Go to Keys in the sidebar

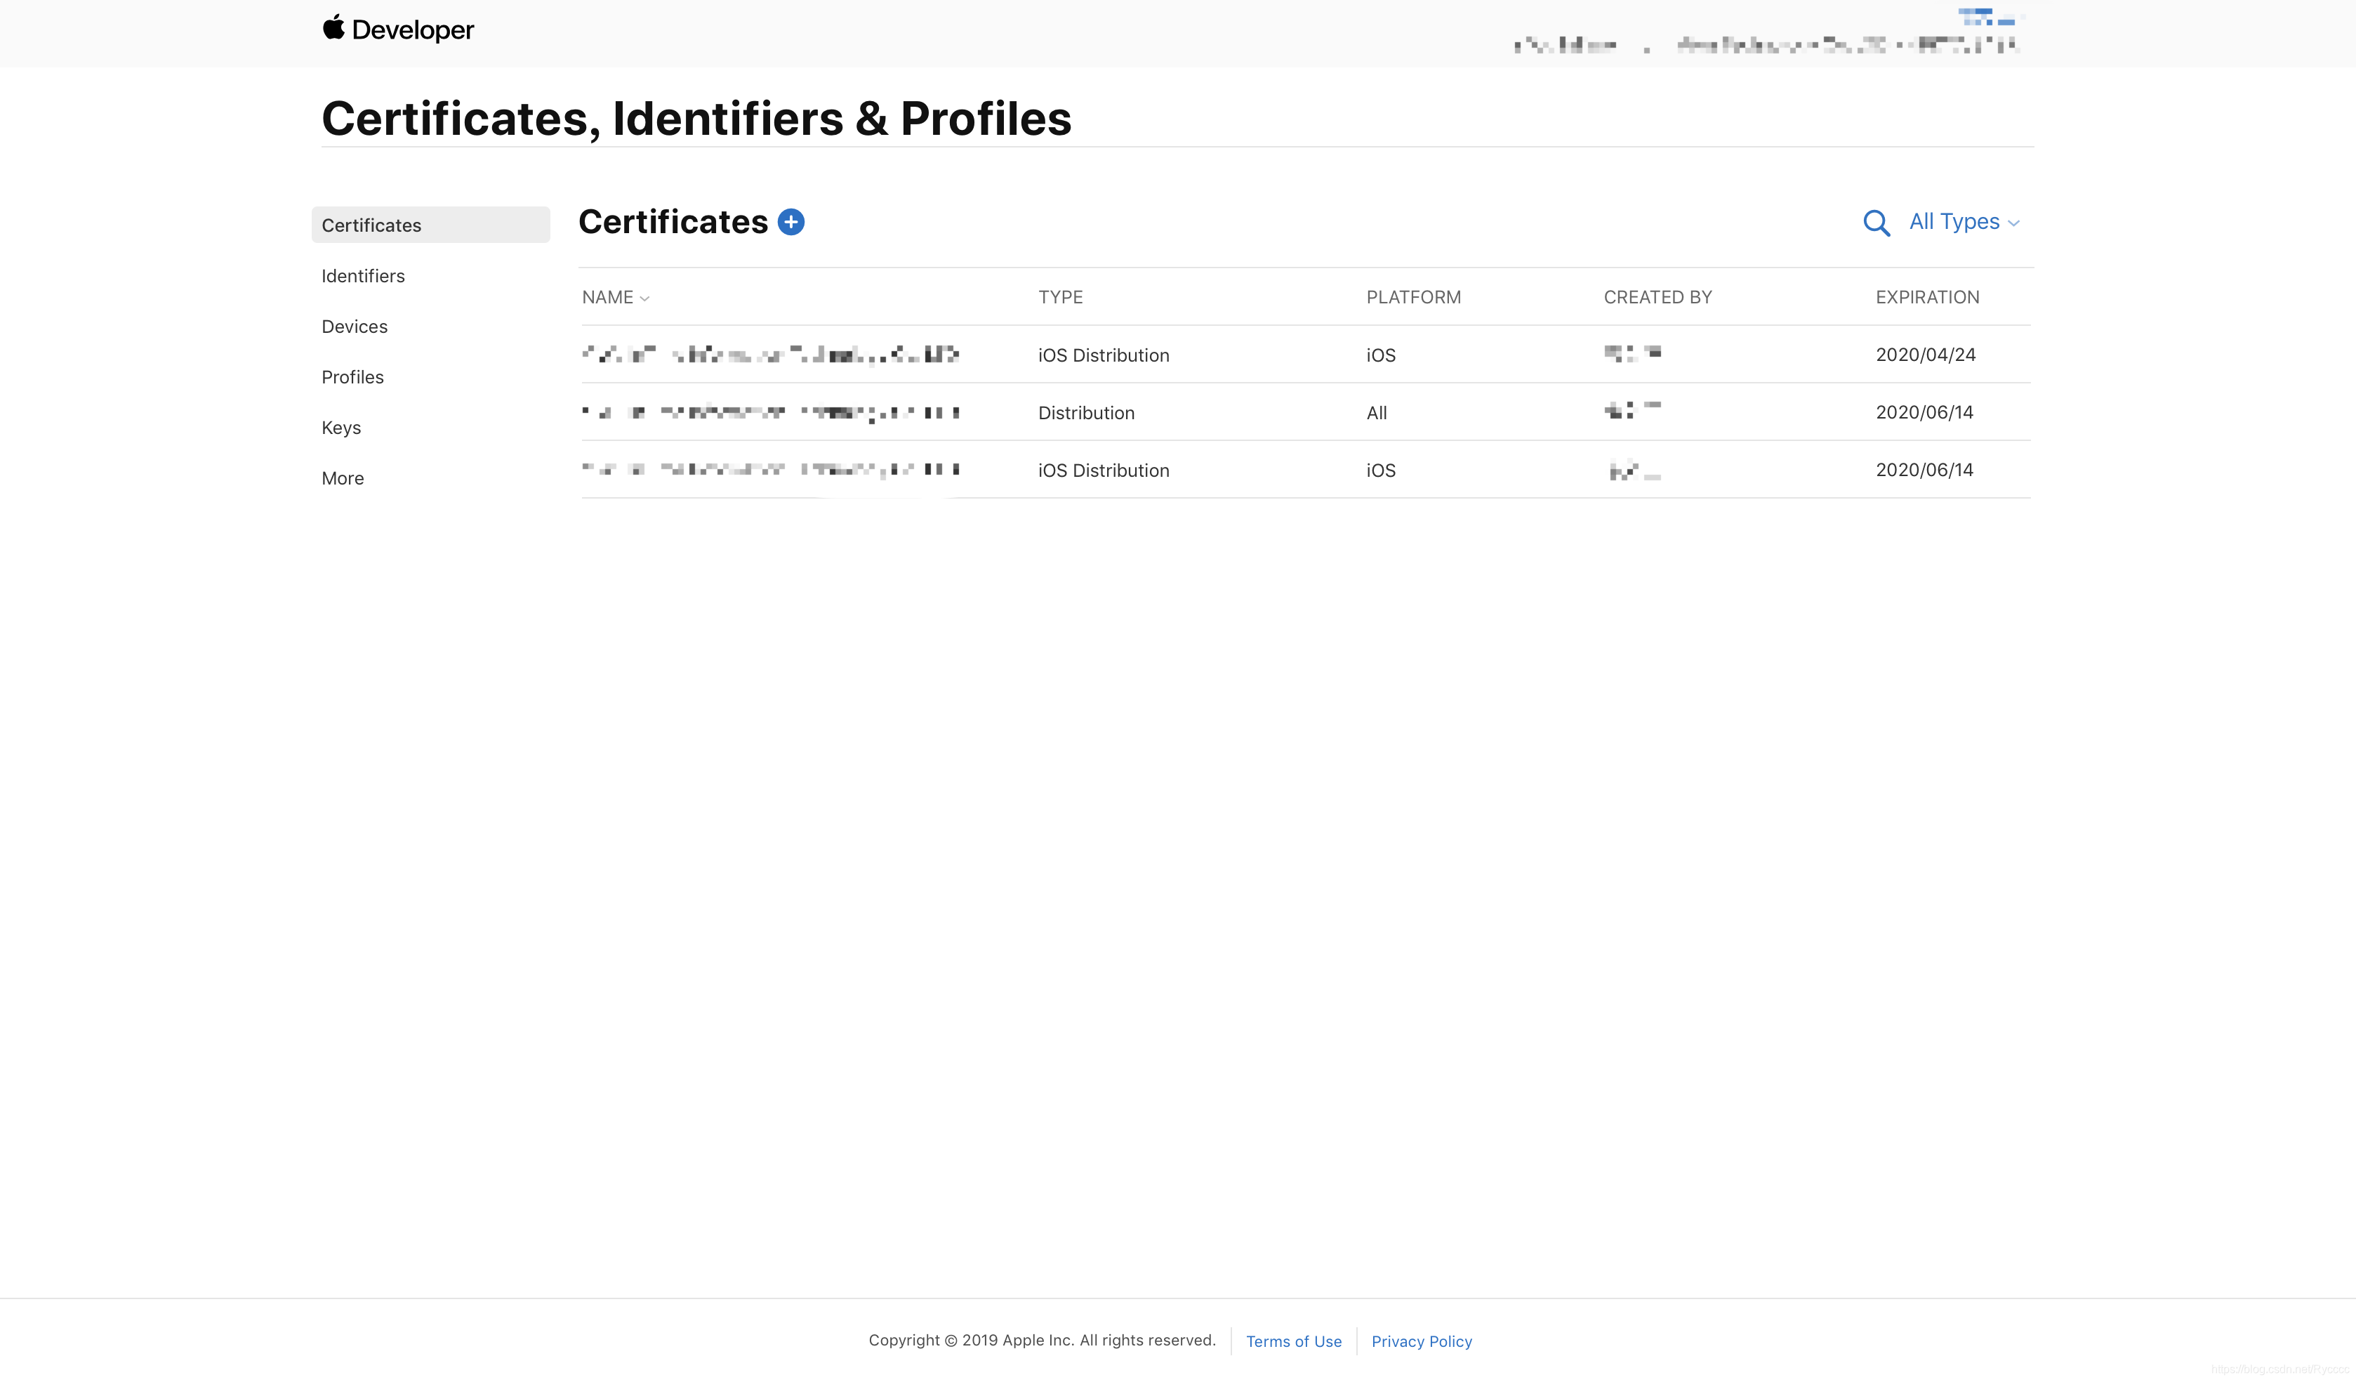(x=341, y=428)
